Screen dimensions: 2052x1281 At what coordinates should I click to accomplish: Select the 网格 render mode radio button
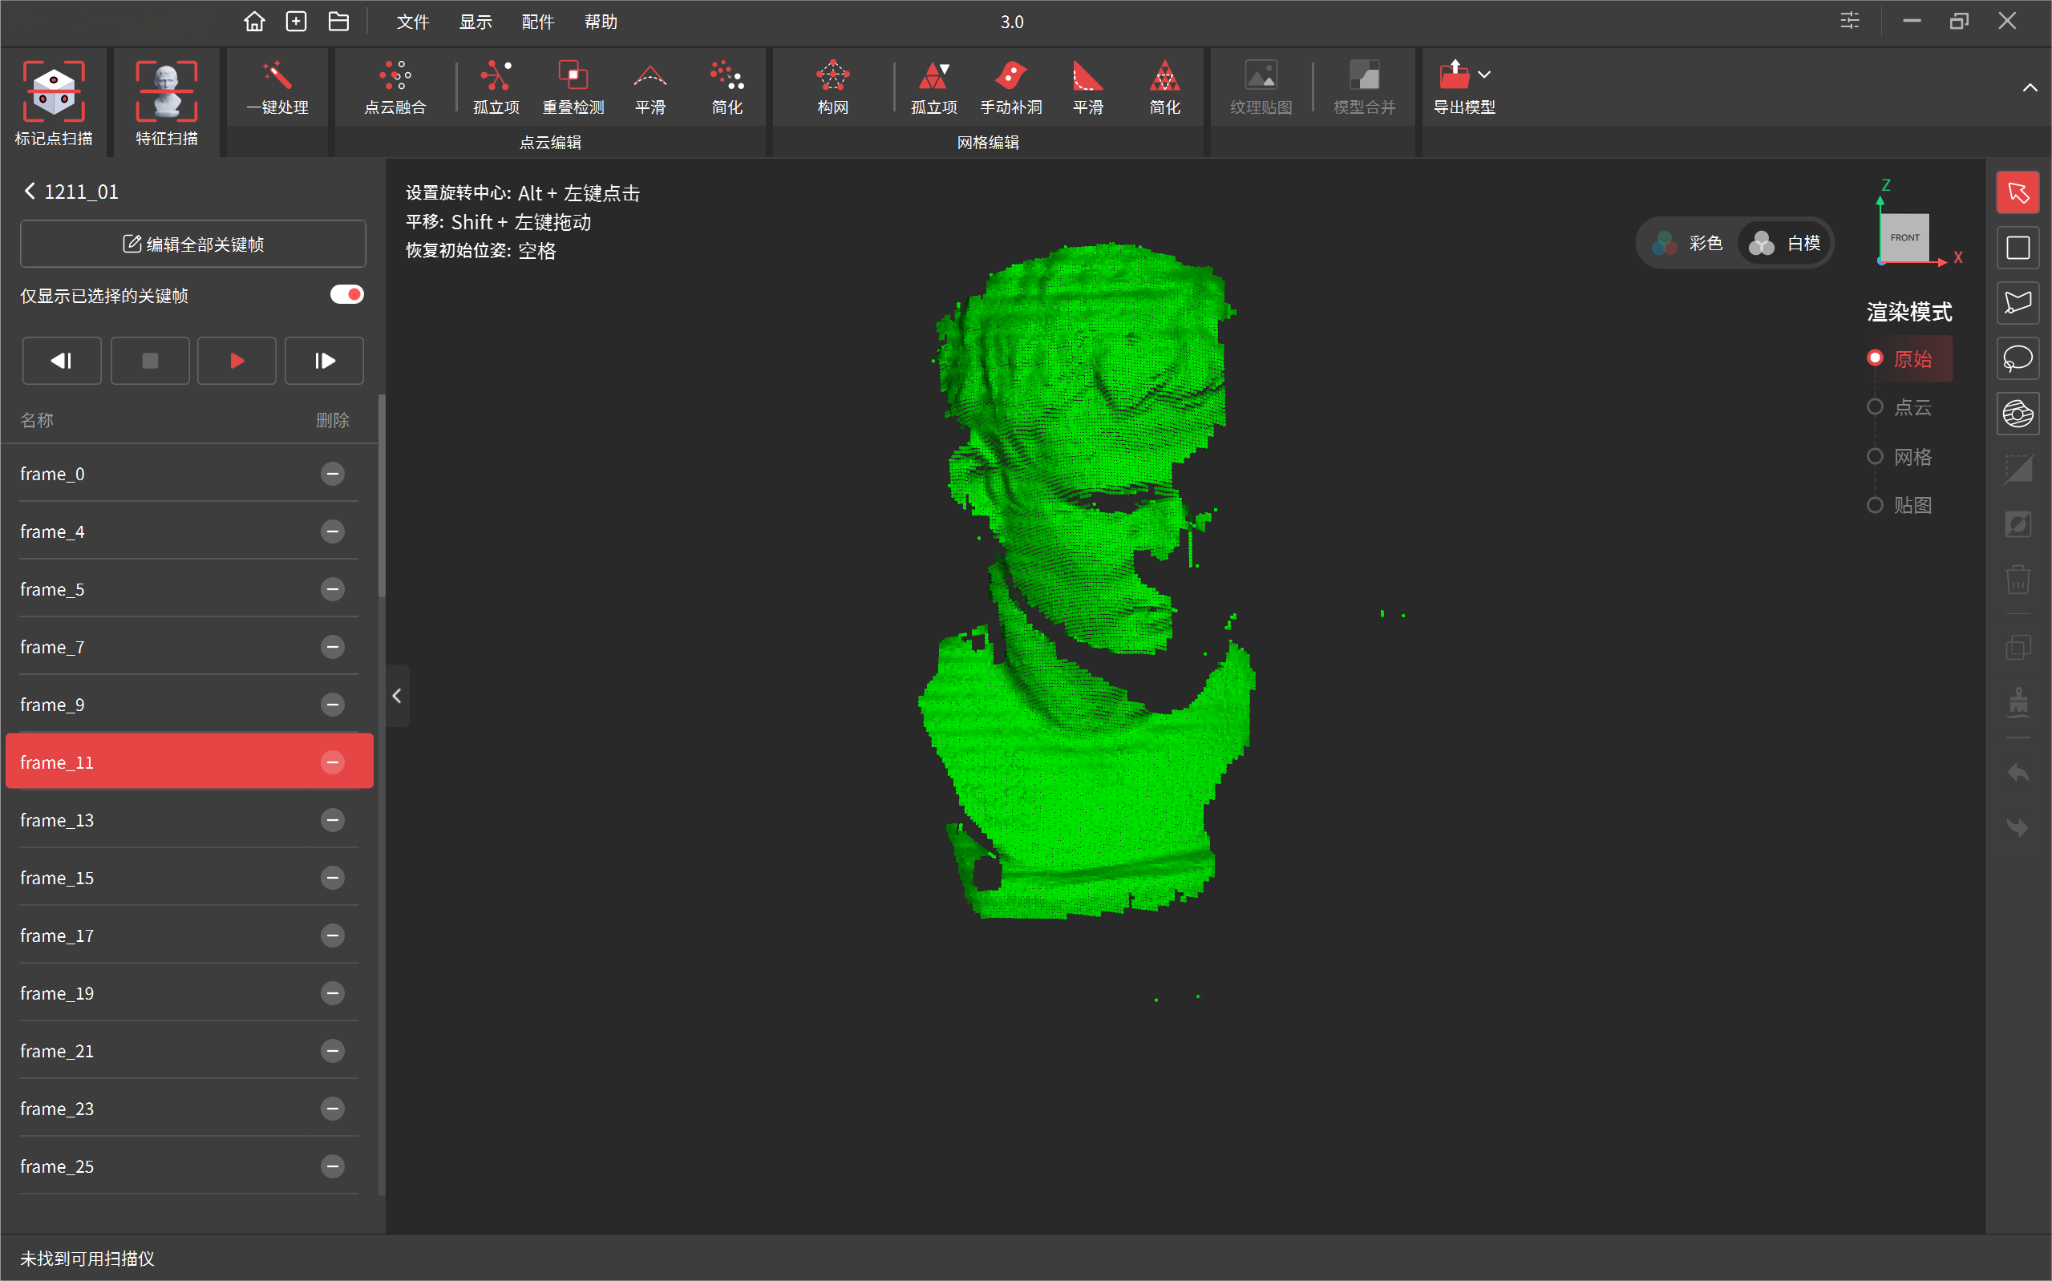click(x=1875, y=457)
